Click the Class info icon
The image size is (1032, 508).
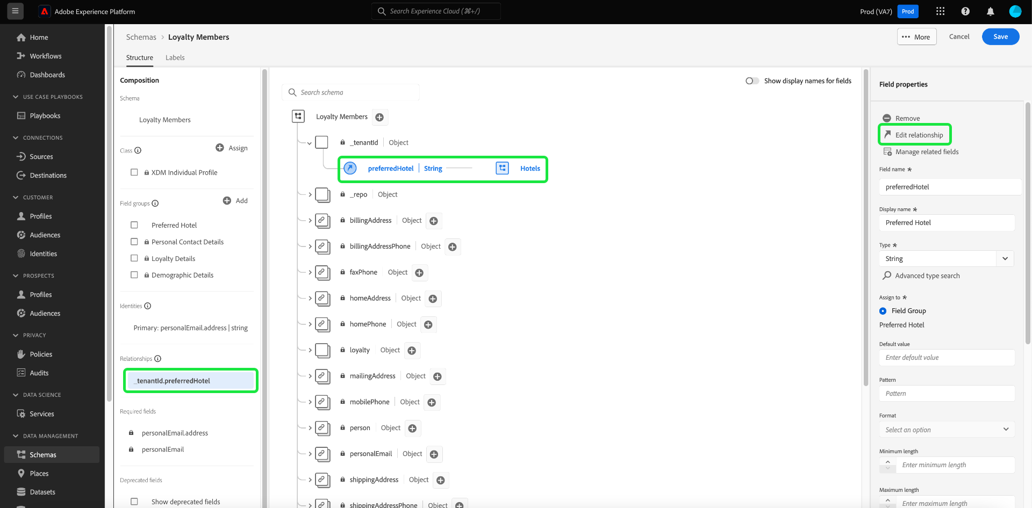tap(138, 150)
